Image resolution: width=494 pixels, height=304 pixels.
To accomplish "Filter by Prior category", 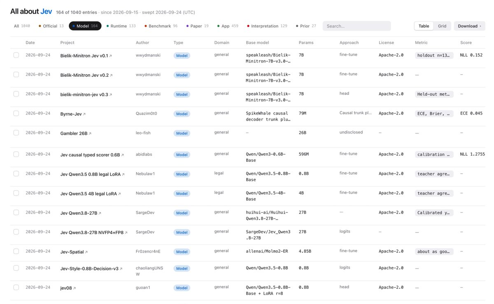I will (306, 26).
